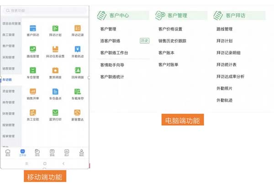Select the 路线管理 chart icon

tap(33, 49)
